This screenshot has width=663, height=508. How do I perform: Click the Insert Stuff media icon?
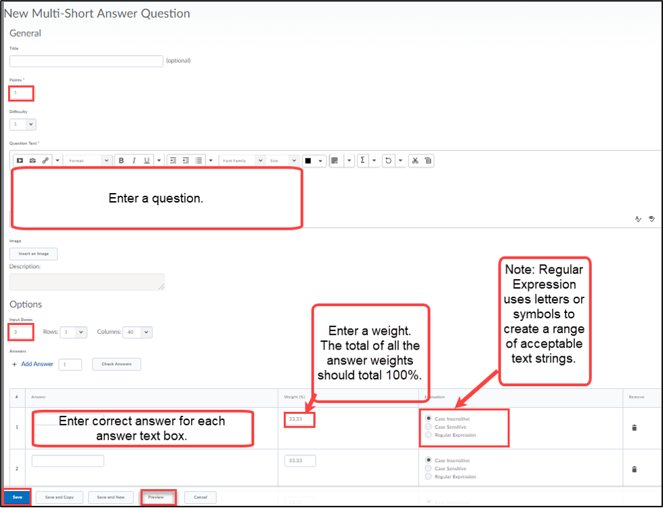tap(20, 161)
